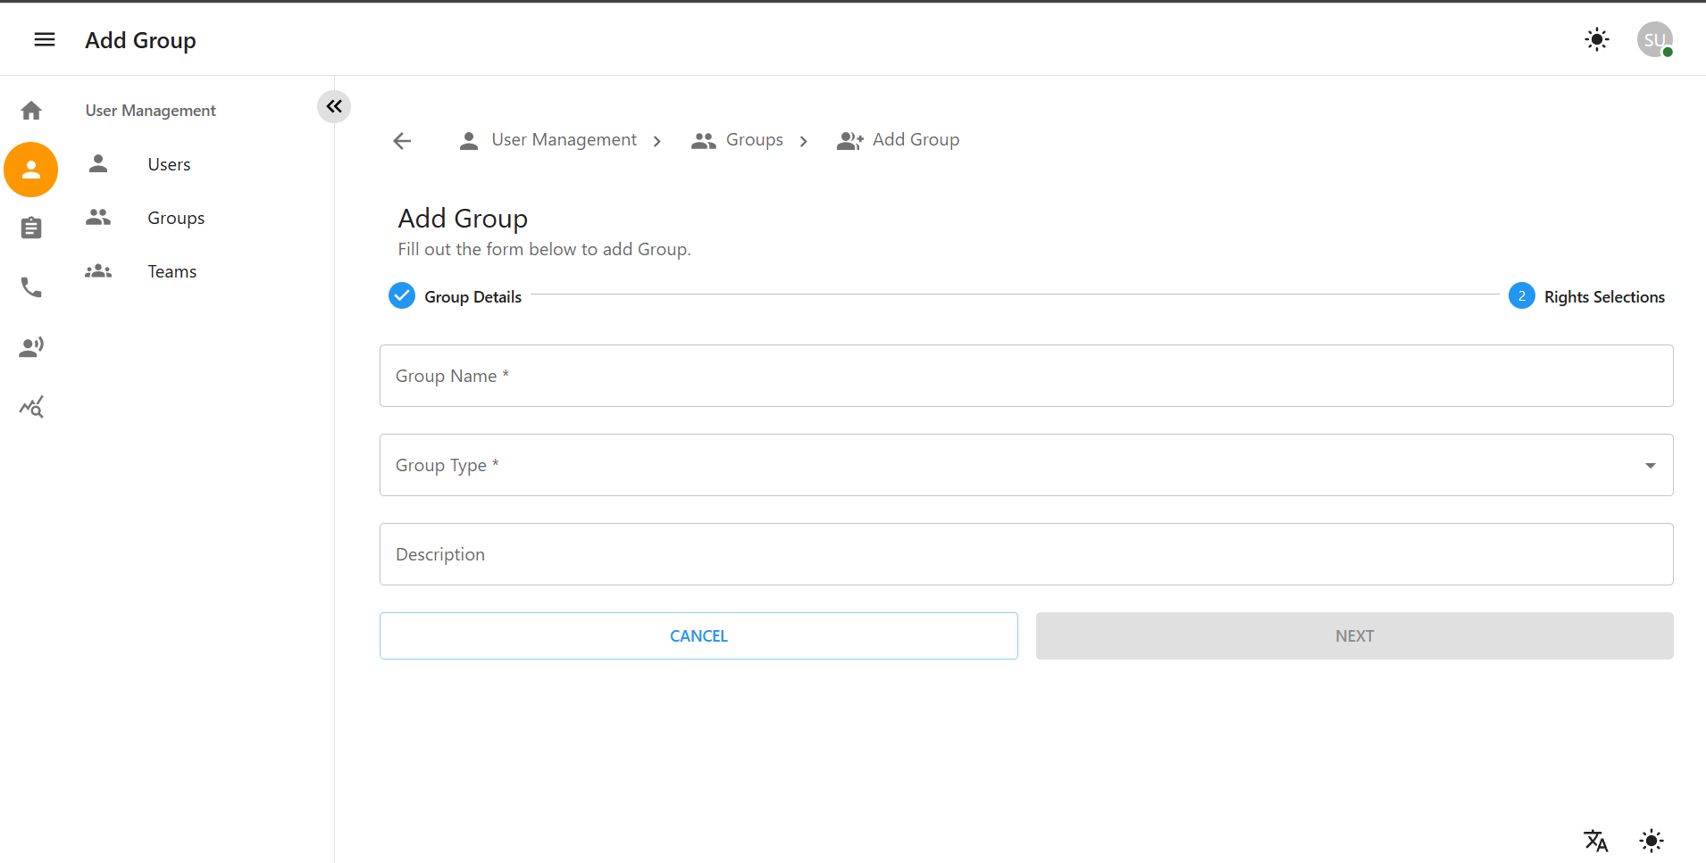Collapse the User Management side panel
Screen dimensions: 1706x863
coord(334,107)
